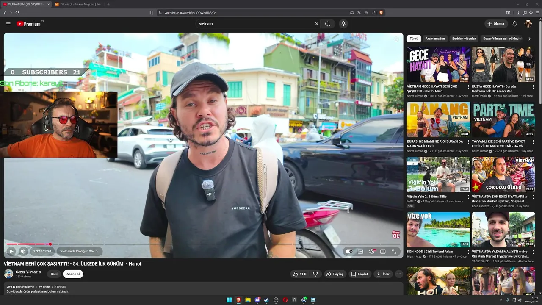The height and width of the screenshot is (305, 542).
Task: Download the video with İndir
Action: (383, 274)
